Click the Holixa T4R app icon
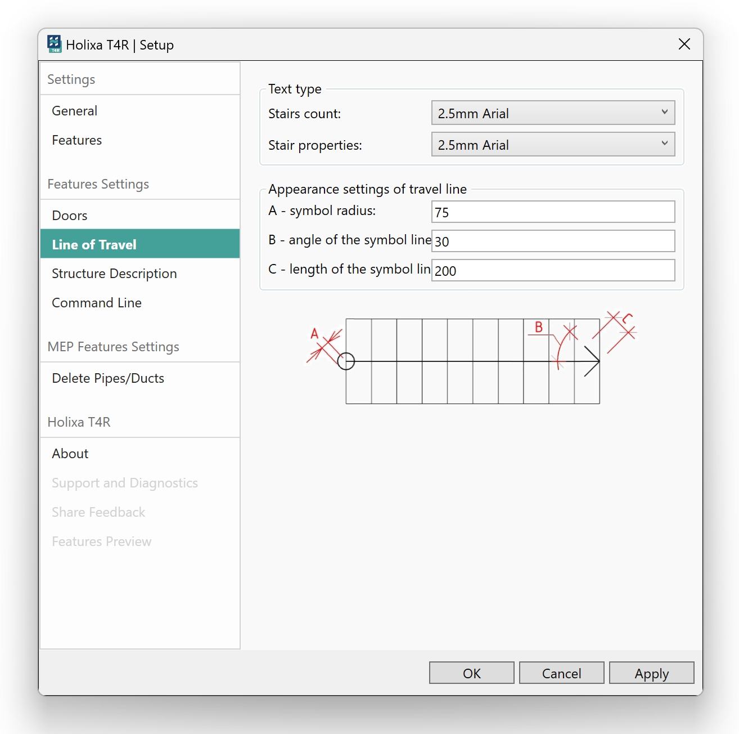739x734 pixels. 54,44
